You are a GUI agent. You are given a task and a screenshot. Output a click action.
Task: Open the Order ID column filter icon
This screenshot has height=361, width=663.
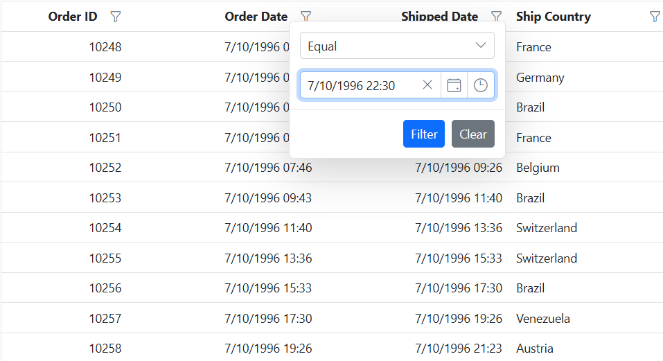click(116, 17)
